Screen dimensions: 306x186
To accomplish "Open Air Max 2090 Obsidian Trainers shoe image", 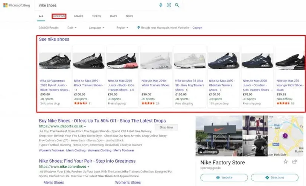I will tap(224, 61).
